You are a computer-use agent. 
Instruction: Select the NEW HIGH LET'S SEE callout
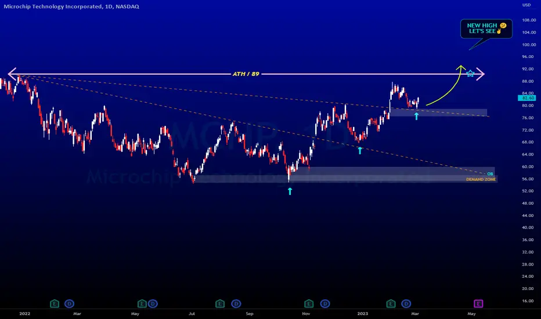[486, 28]
